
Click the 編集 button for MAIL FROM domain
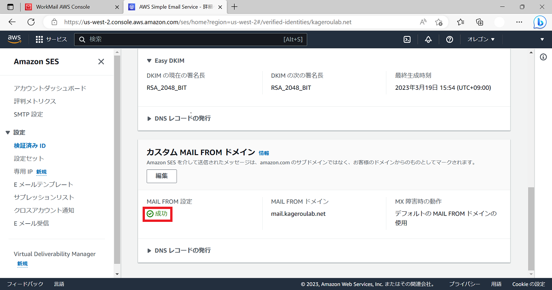[161, 176]
